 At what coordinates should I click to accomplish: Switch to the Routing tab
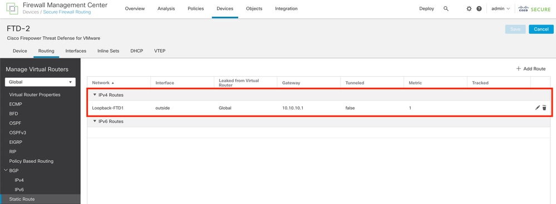[x=46, y=51]
